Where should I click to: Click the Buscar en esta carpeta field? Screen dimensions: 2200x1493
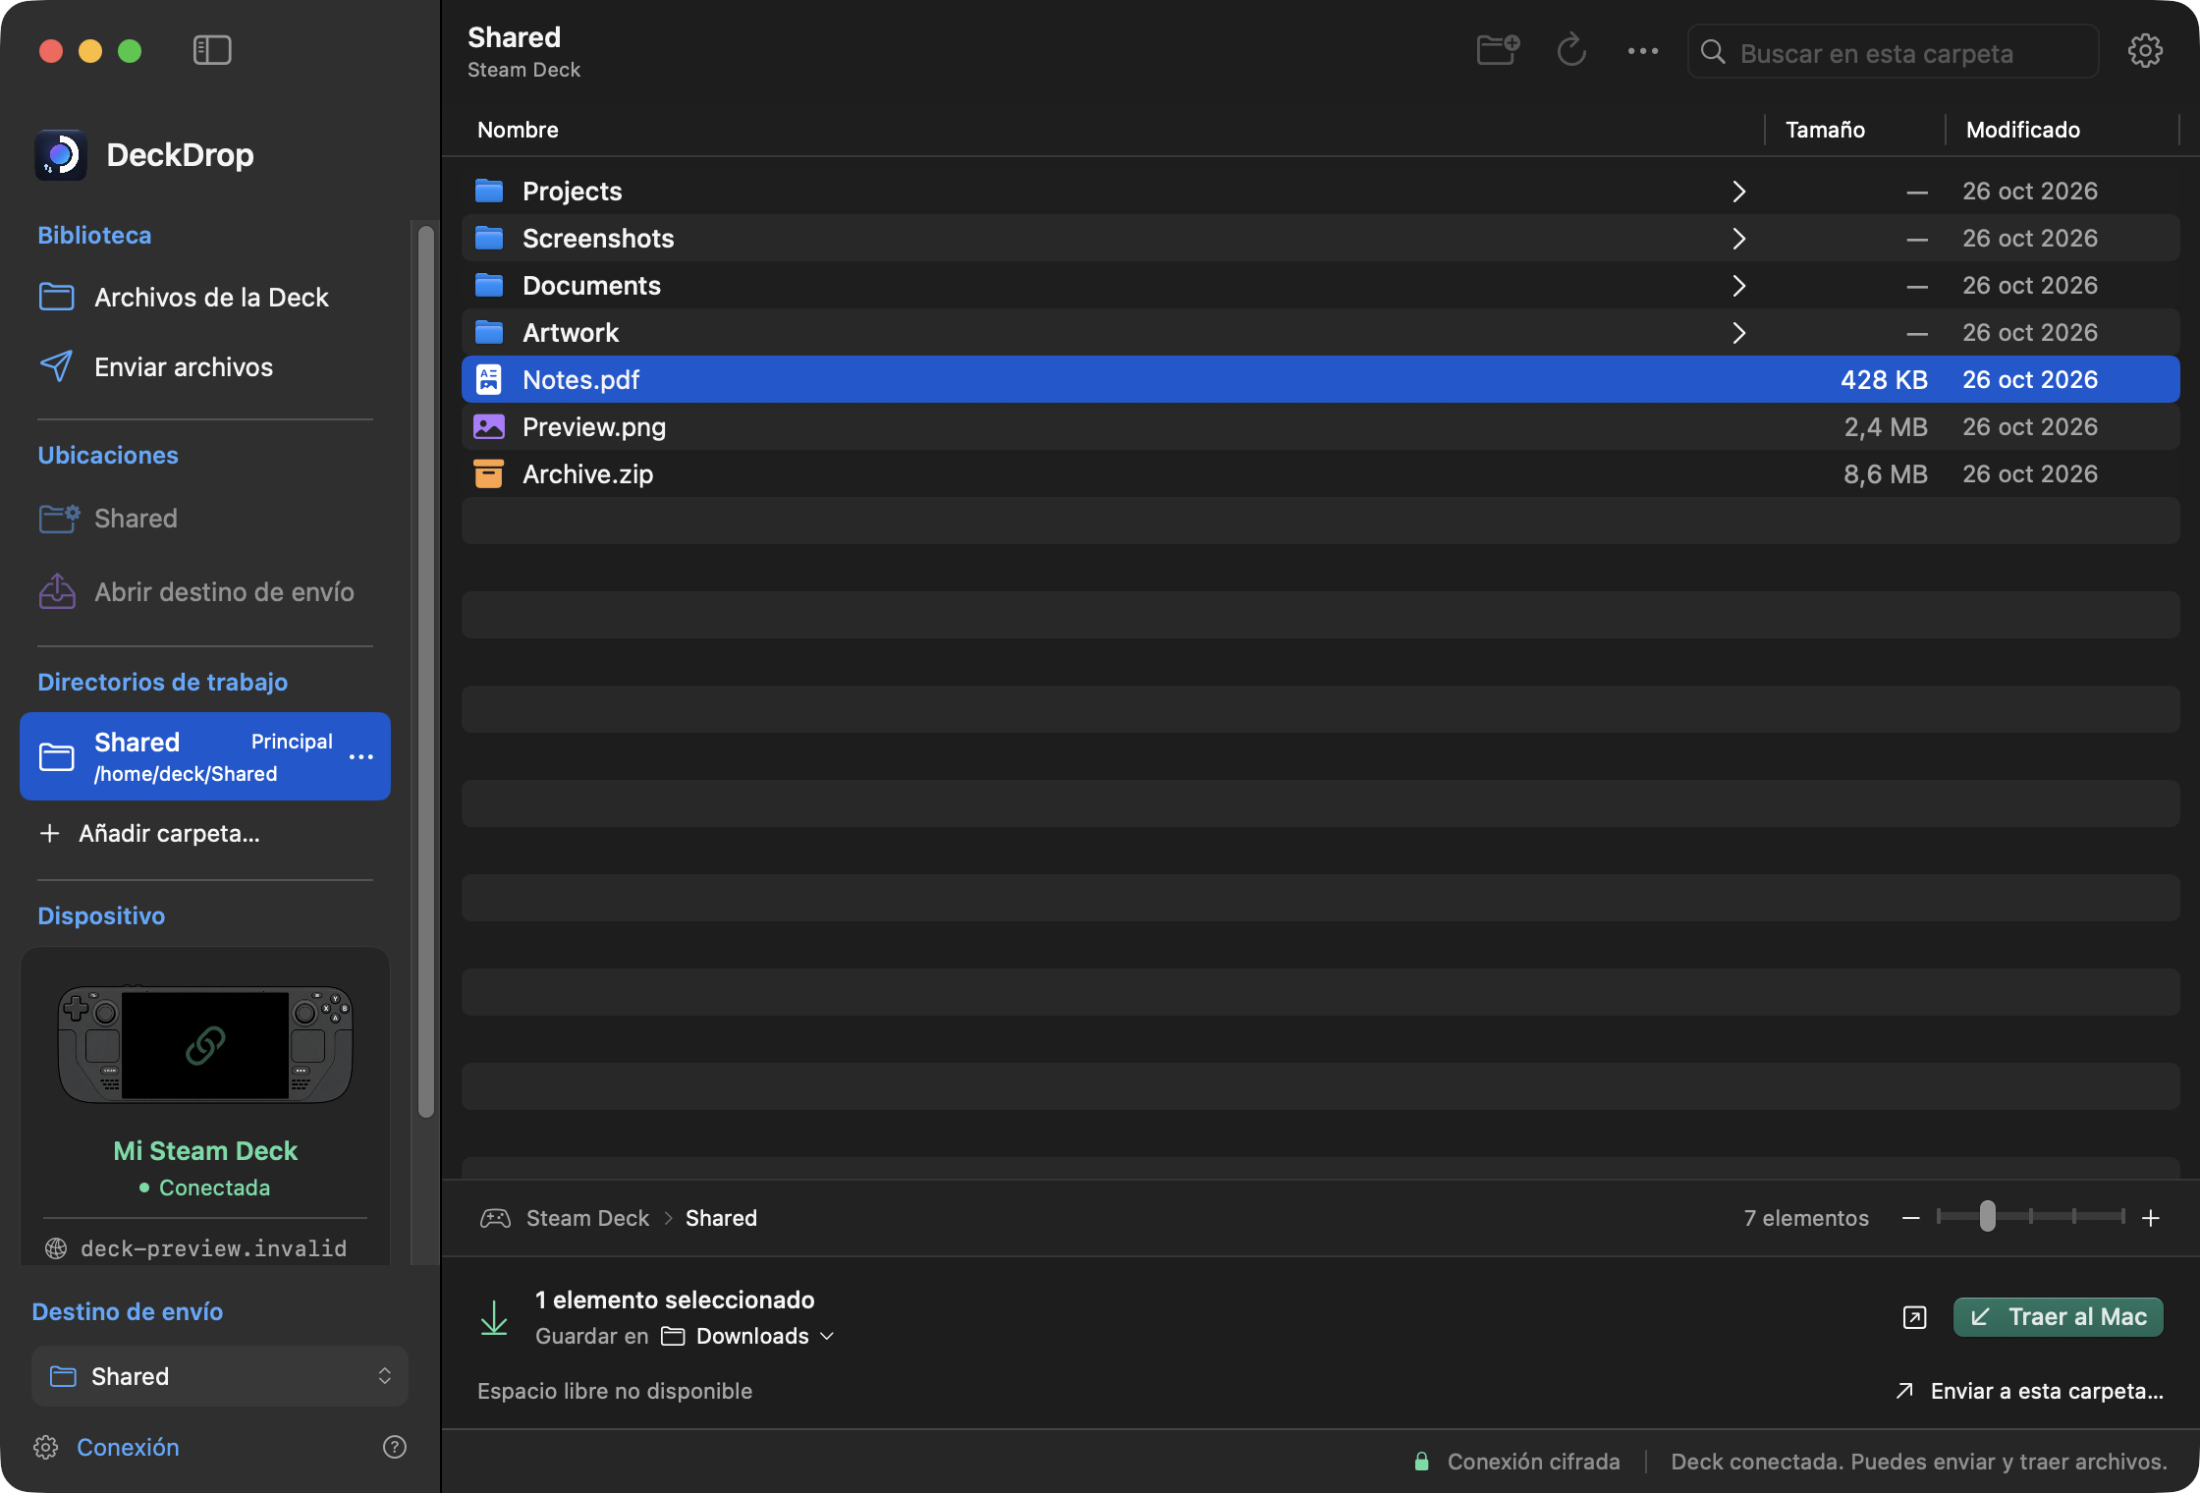coord(1893,52)
